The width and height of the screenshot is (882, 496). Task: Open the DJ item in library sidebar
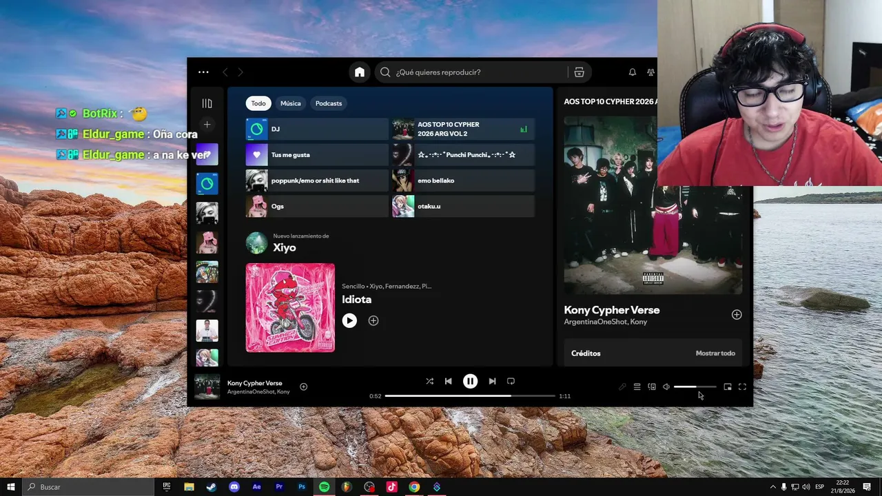click(207, 184)
